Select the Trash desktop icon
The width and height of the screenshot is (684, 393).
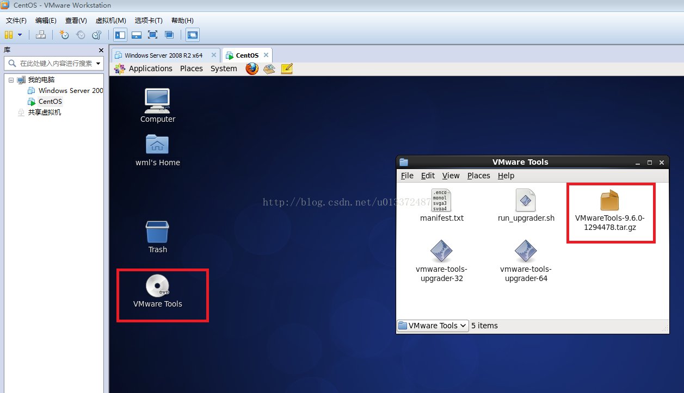tap(158, 237)
